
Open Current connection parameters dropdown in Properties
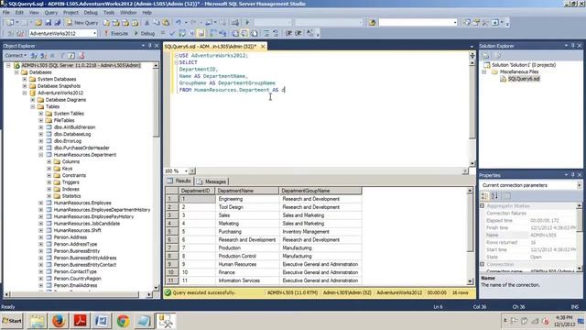(x=579, y=185)
